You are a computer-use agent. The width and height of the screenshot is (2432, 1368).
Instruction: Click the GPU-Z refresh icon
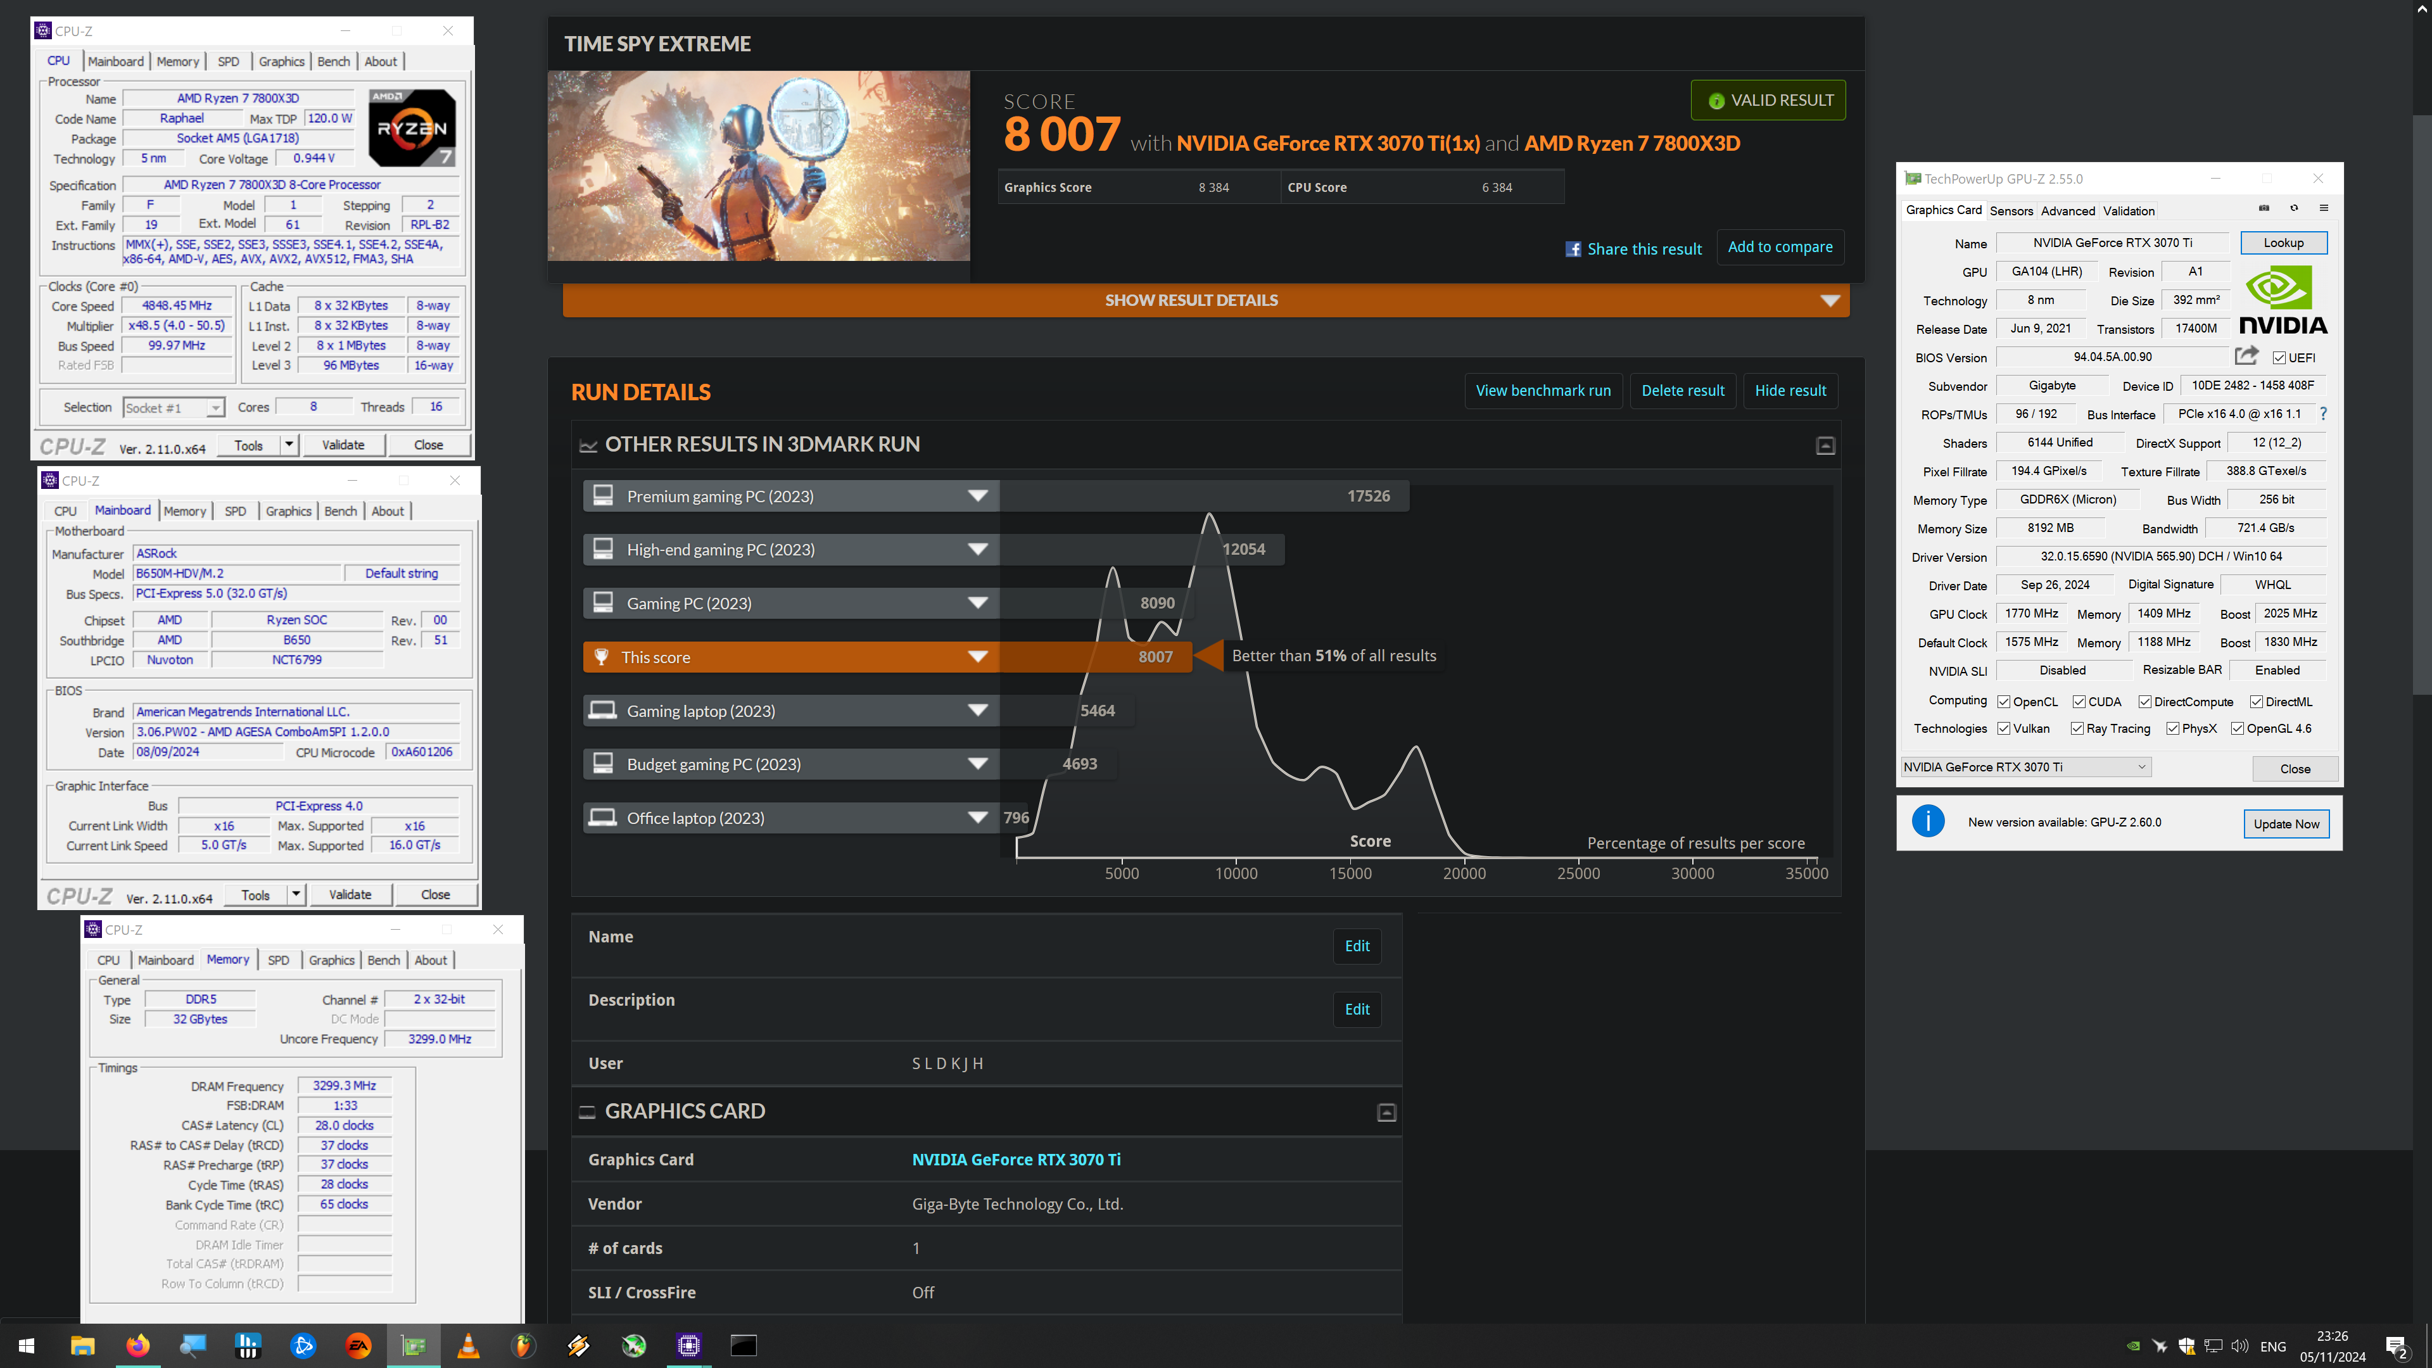2294,208
